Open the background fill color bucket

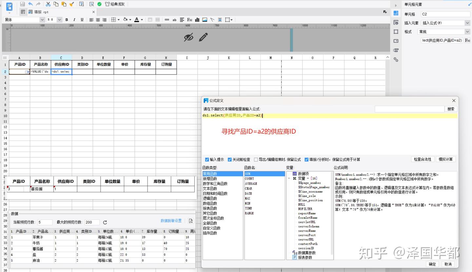[x=125, y=20]
